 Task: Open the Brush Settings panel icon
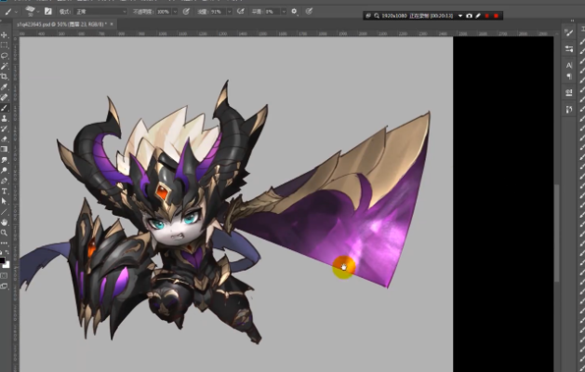click(569, 33)
